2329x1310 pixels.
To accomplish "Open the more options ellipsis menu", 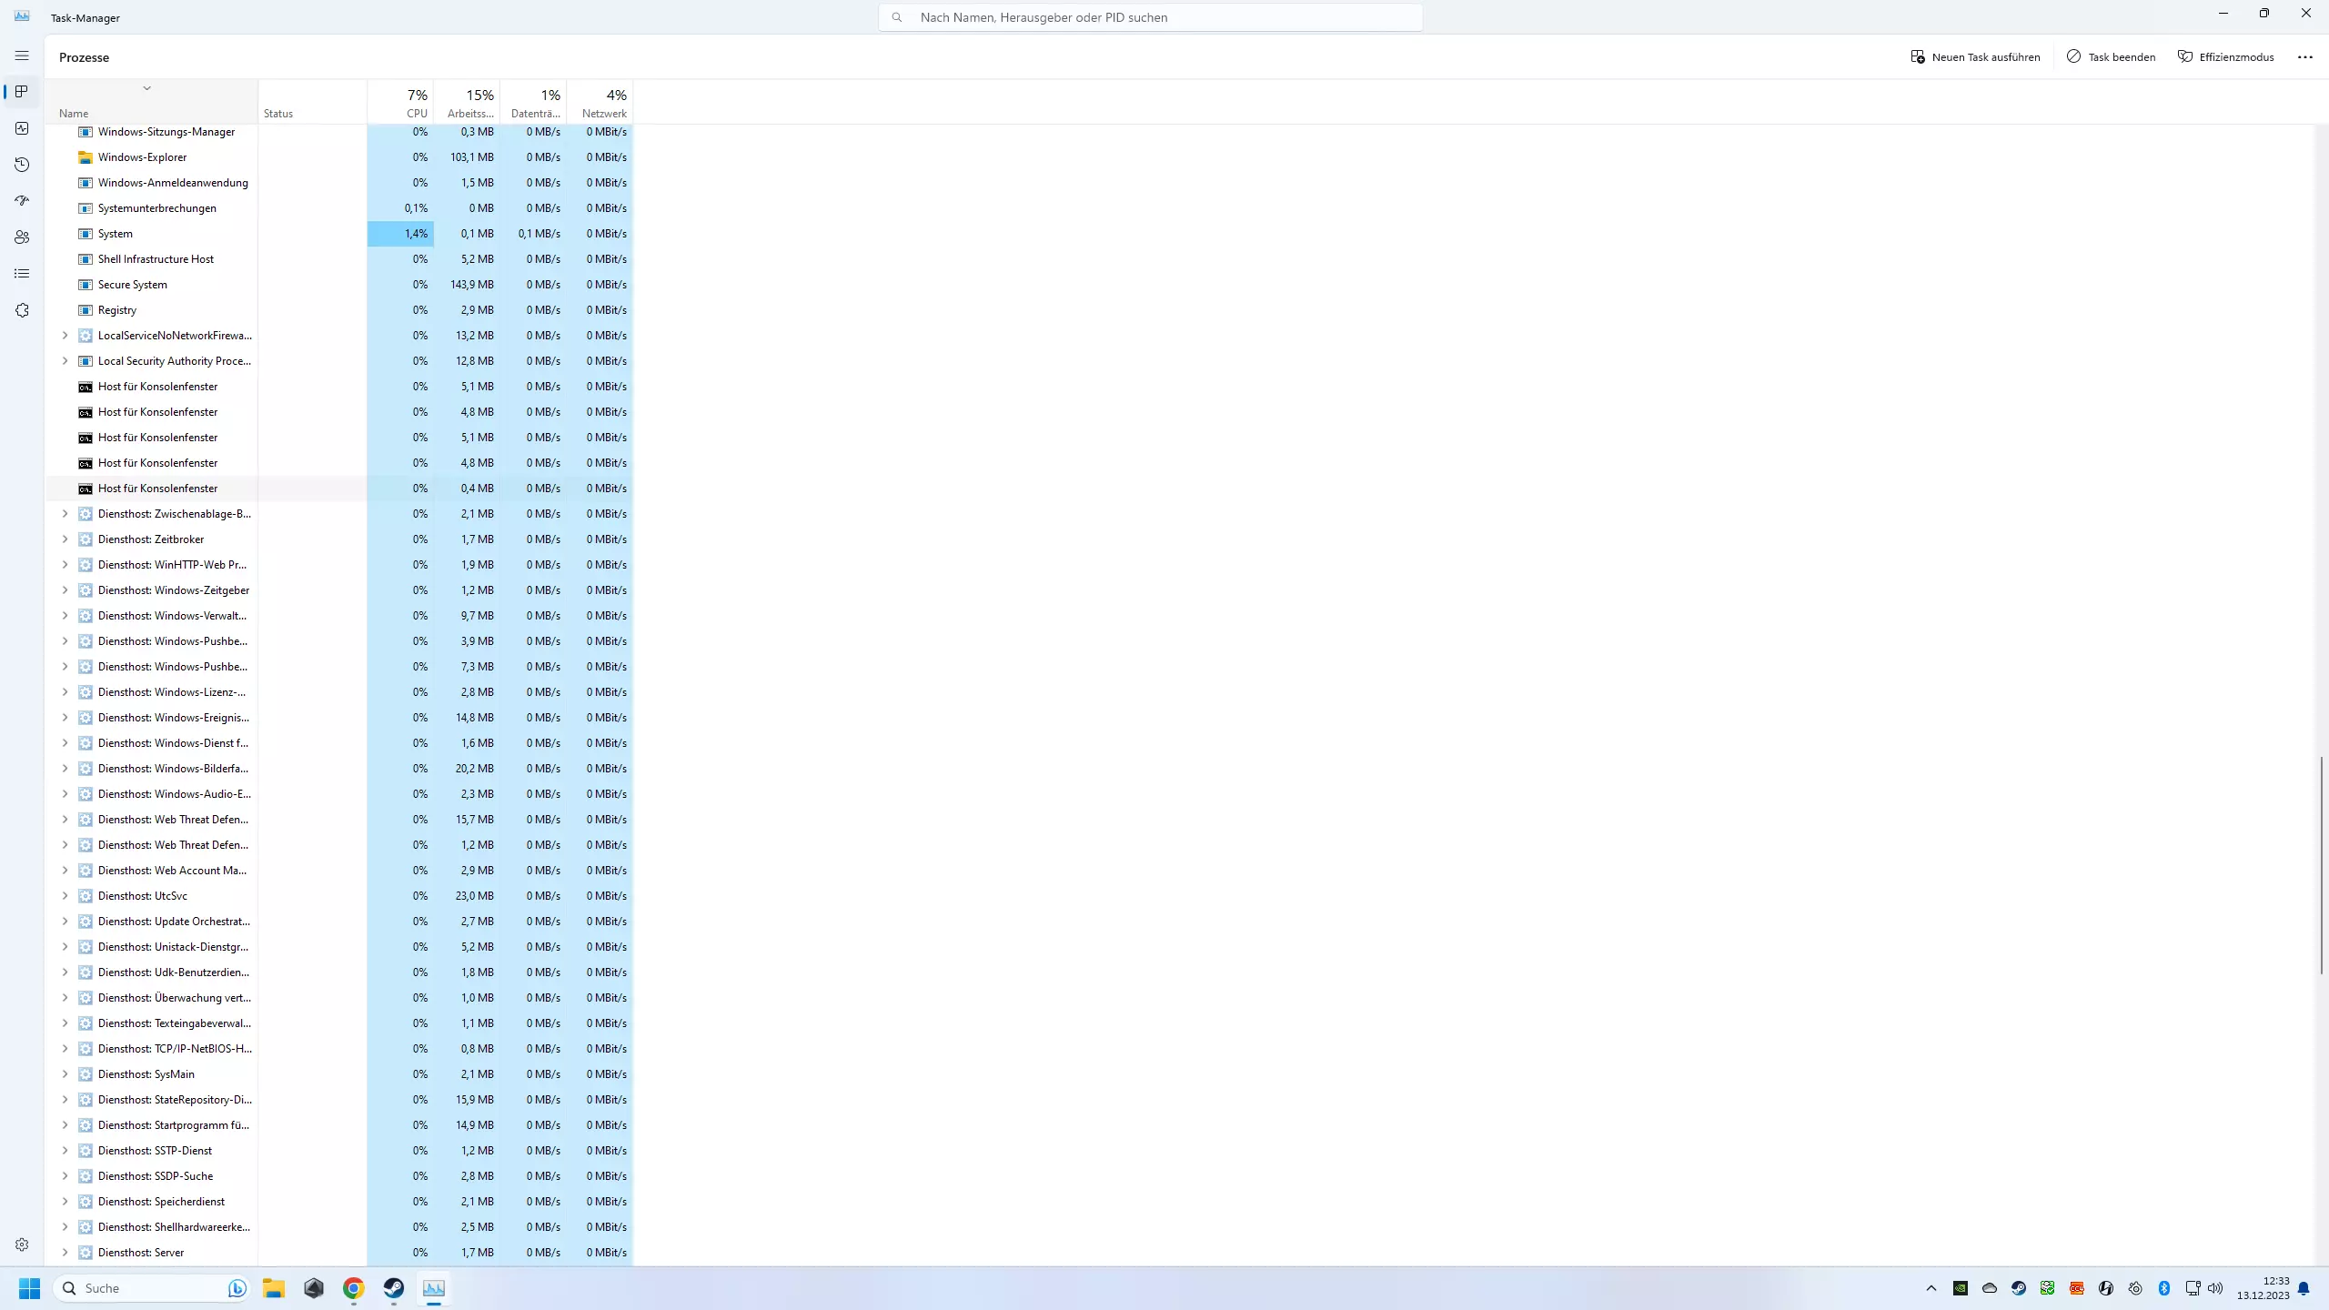I will click(2304, 56).
